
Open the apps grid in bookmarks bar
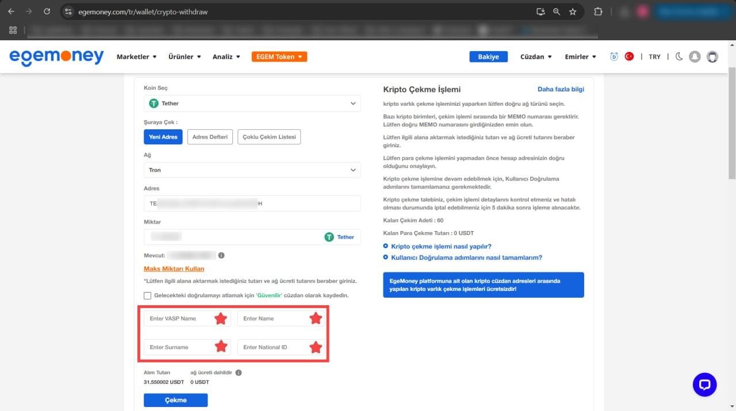13,30
